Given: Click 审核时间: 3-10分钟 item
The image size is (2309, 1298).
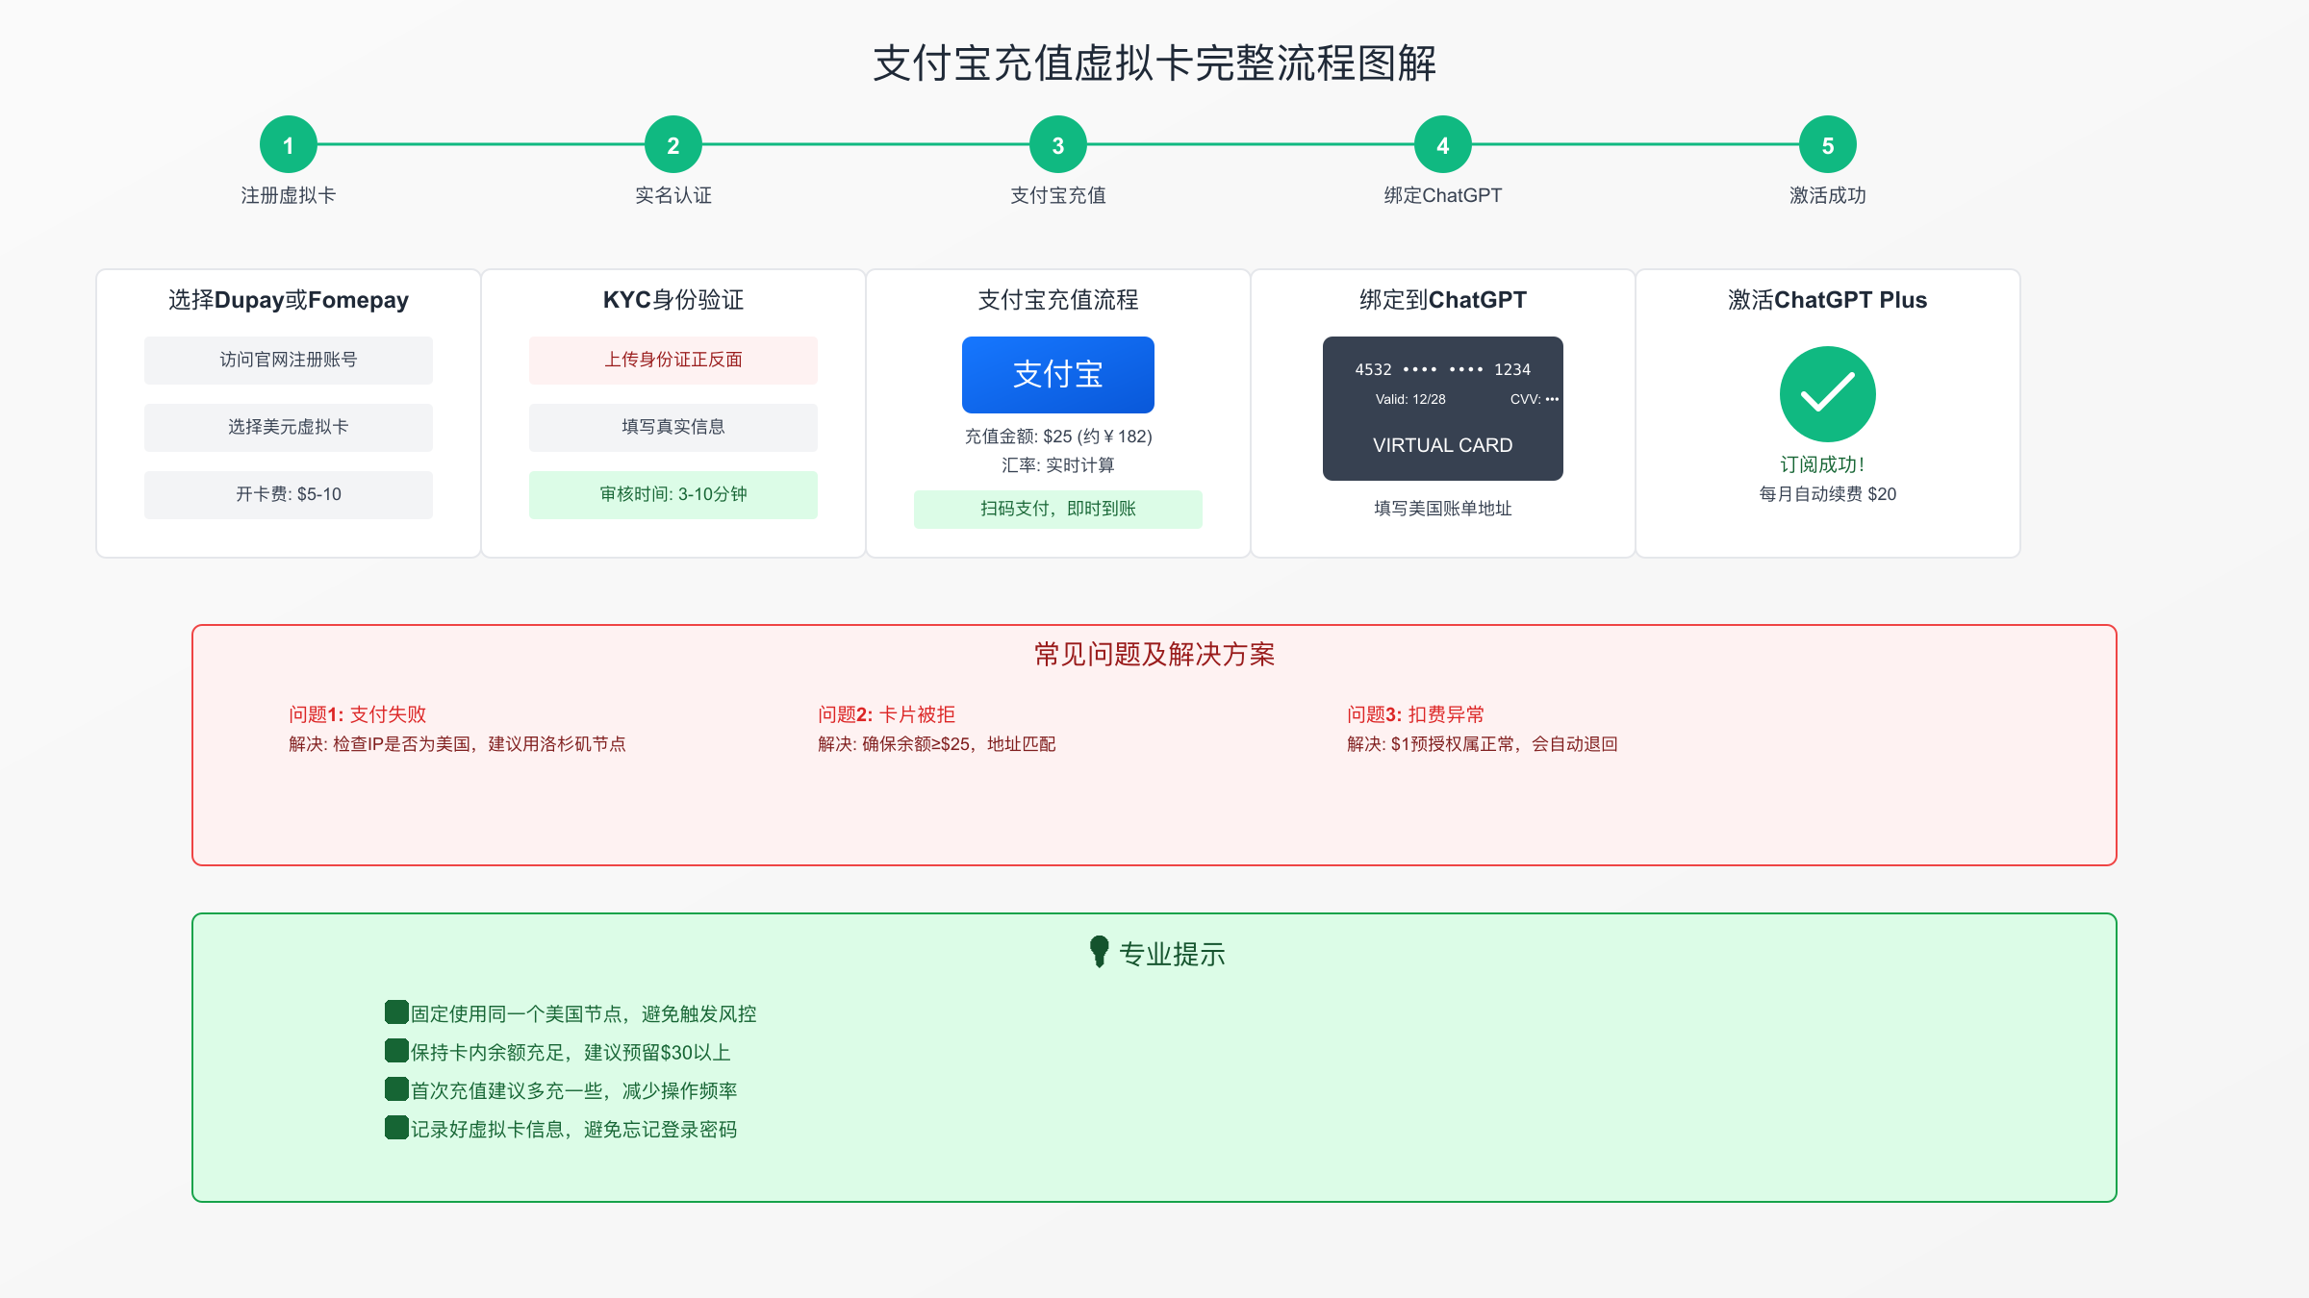Looking at the screenshot, I should (x=673, y=495).
